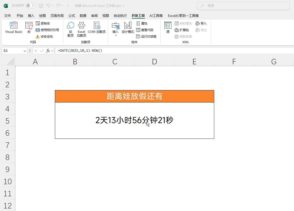This screenshot has width=294, height=211.
Task: Click the Redo arrow
Action: (58, 6)
